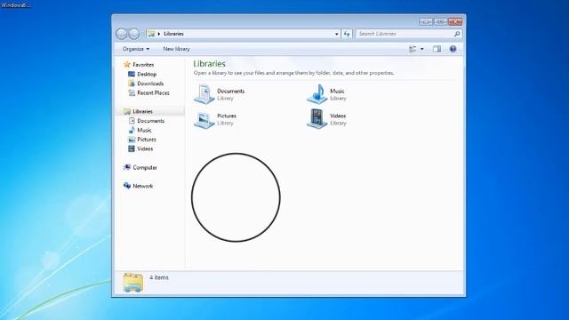This screenshot has width=569, height=320.
Task: Select the large Documents library icon
Action: point(204,94)
